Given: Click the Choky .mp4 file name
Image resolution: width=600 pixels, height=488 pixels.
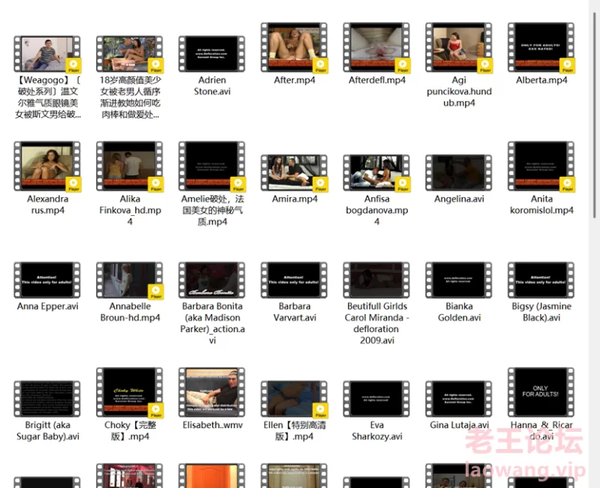Looking at the screenshot, I should 130,430.
